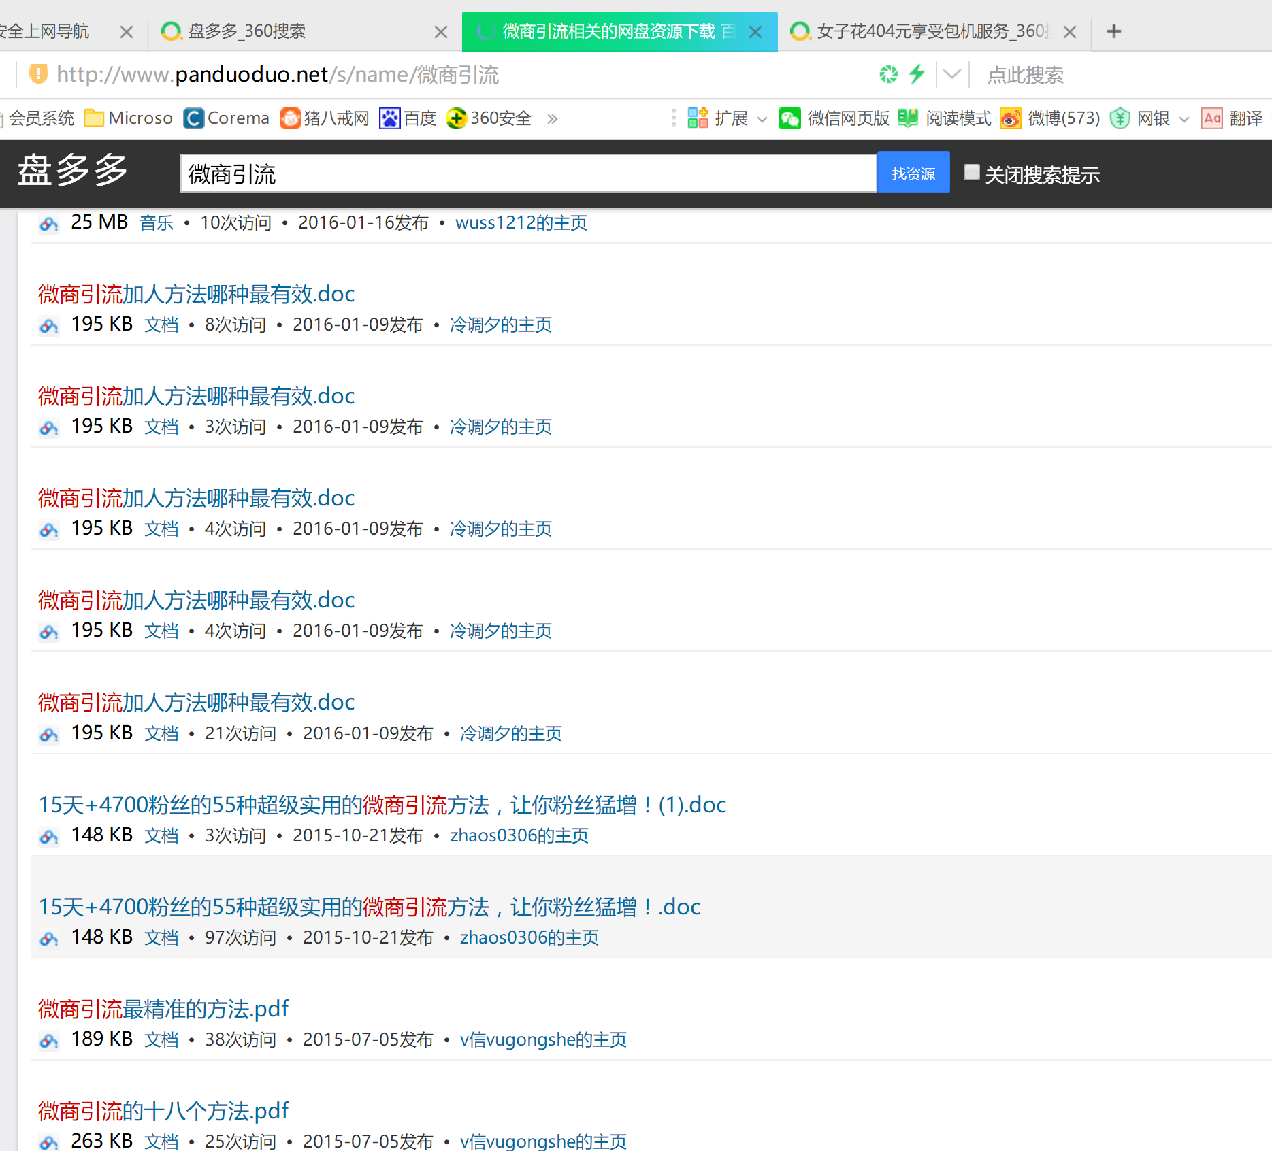The height and width of the screenshot is (1151, 1272).
Task: Open a new browser tab
Action: pos(1114,31)
